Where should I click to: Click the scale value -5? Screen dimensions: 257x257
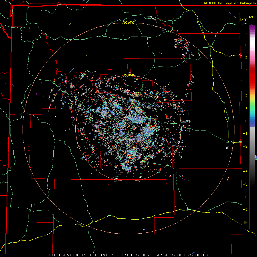click(x=245, y=184)
